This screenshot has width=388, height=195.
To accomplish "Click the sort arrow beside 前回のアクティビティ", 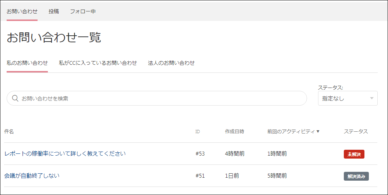I will [x=318, y=131].
